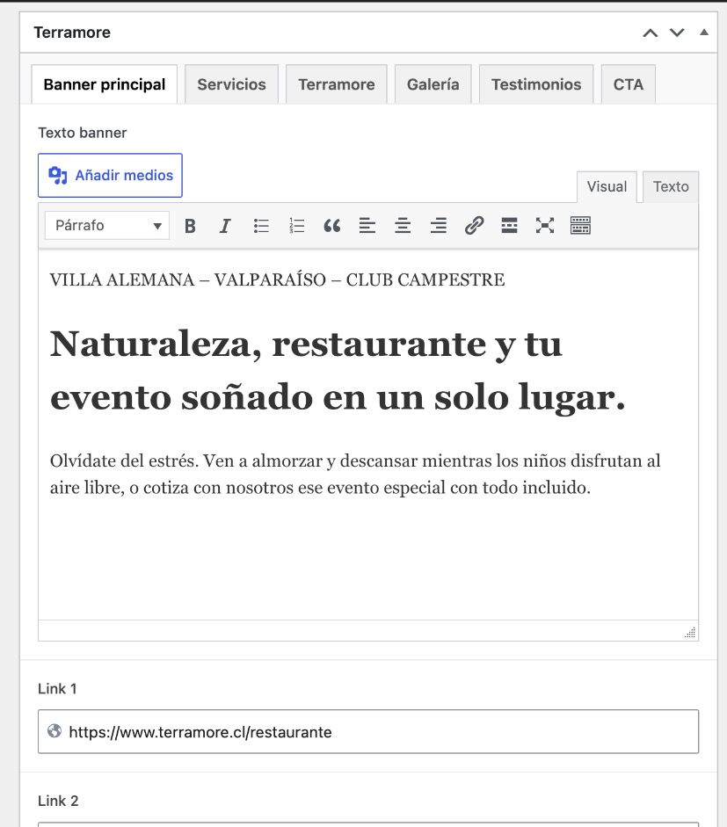Move Terramore panel up
The height and width of the screenshot is (827, 727).
pyautogui.click(x=650, y=33)
